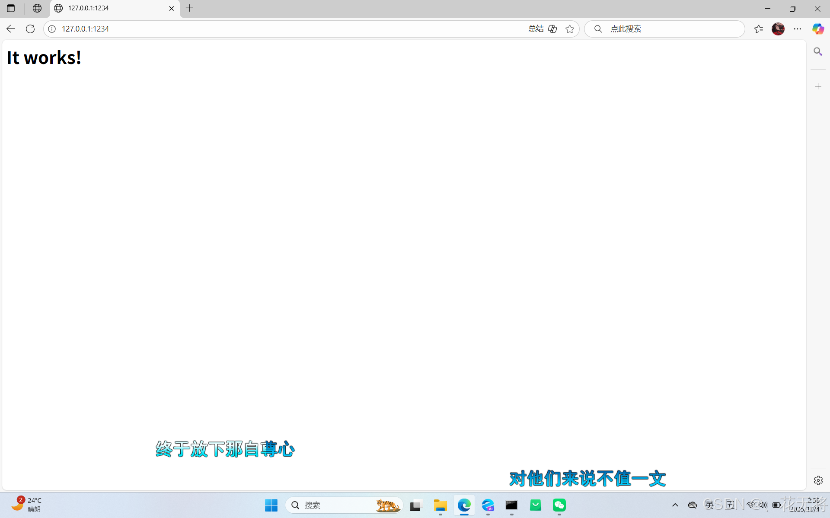The image size is (830, 518).
Task: Click the 总结 summarize button
Action: pyautogui.click(x=536, y=29)
